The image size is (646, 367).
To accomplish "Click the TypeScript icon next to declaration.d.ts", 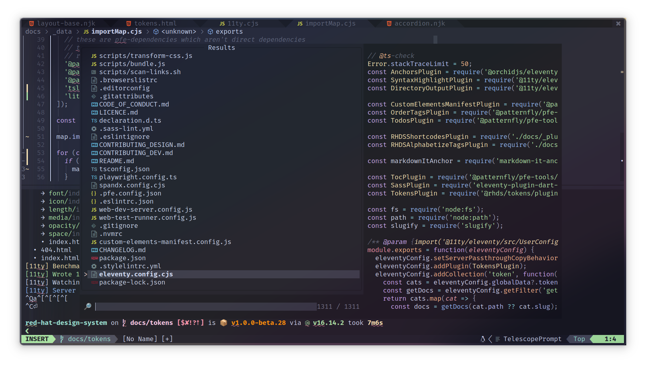I will tap(94, 120).
